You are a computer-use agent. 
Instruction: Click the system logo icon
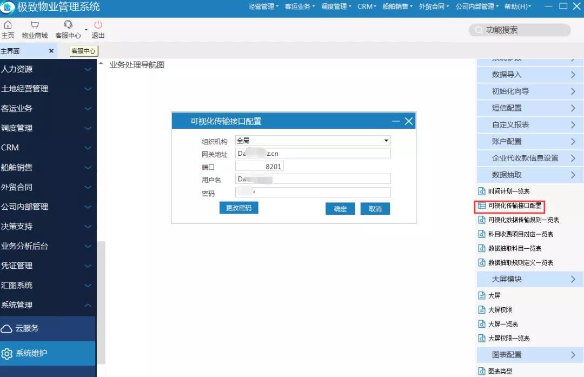tap(8, 6)
